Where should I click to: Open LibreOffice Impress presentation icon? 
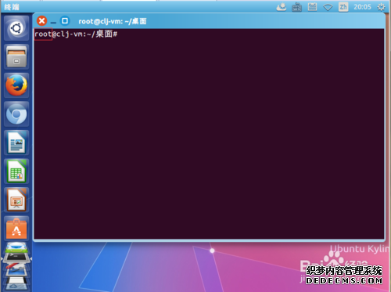[16, 200]
